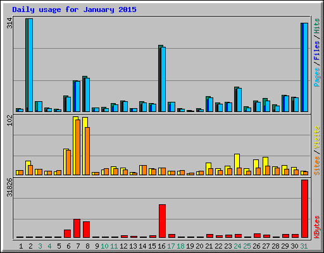Click day label 5 on the x-axis
Image resolution: width=324 pixels, height=253 pixels.
click(x=59, y=246)
